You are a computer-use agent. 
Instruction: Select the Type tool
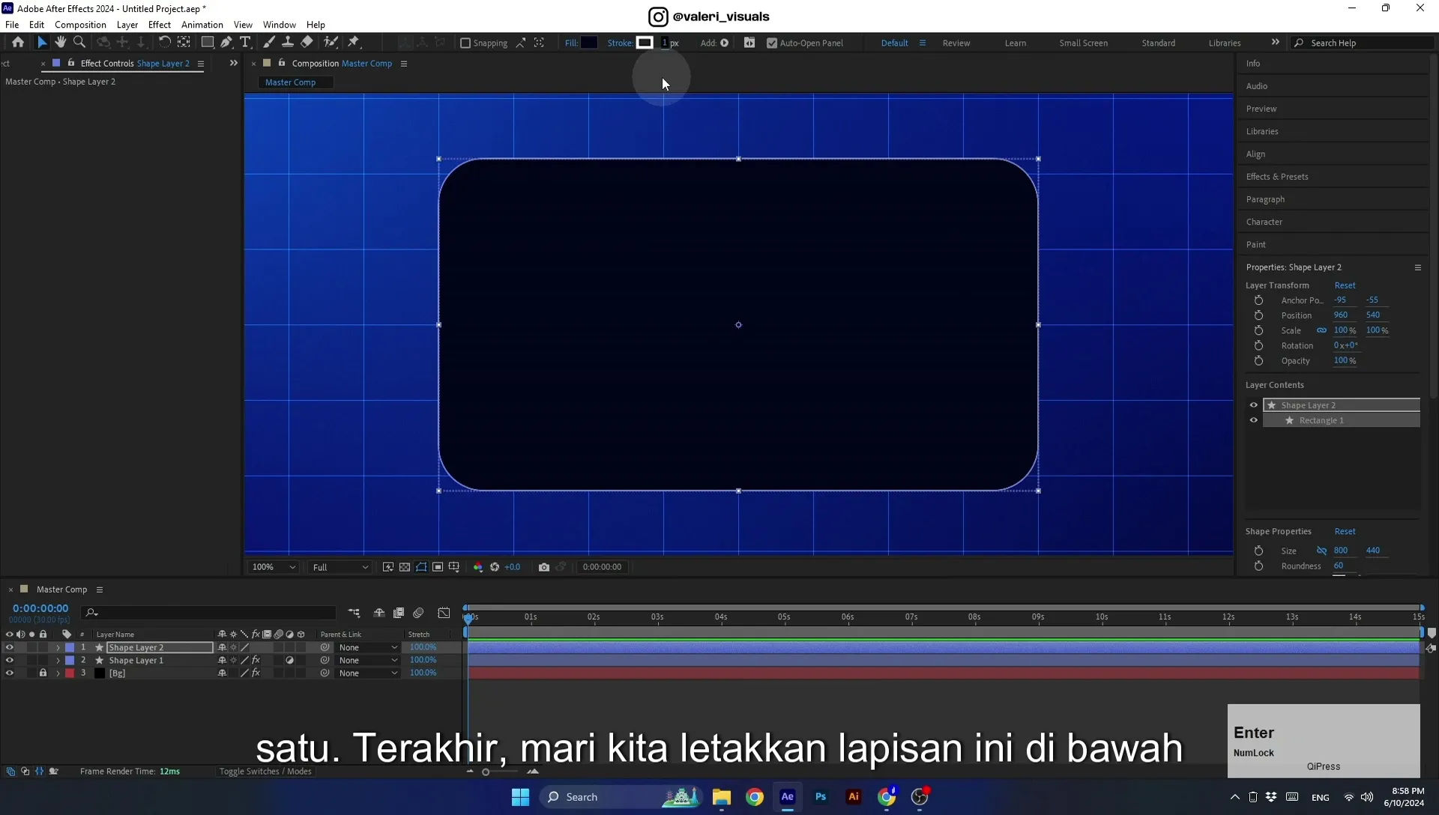[x=245, y=43]
